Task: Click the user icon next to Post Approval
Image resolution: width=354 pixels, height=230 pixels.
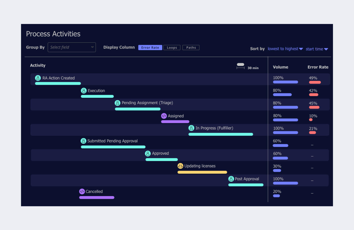Action: (x=231, y=179)
